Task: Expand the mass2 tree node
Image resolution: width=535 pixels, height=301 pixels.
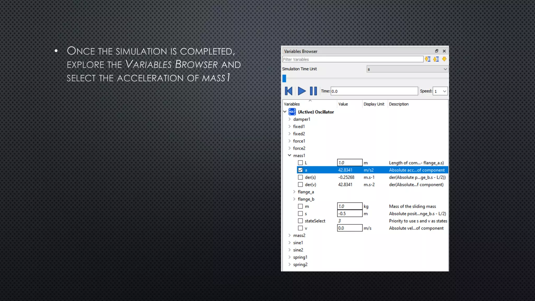Action: point(289,235)
